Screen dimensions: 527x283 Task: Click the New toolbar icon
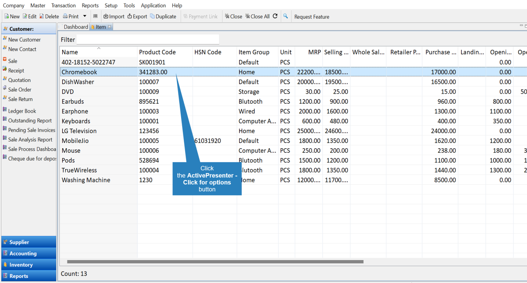click(x=12, y=16)
